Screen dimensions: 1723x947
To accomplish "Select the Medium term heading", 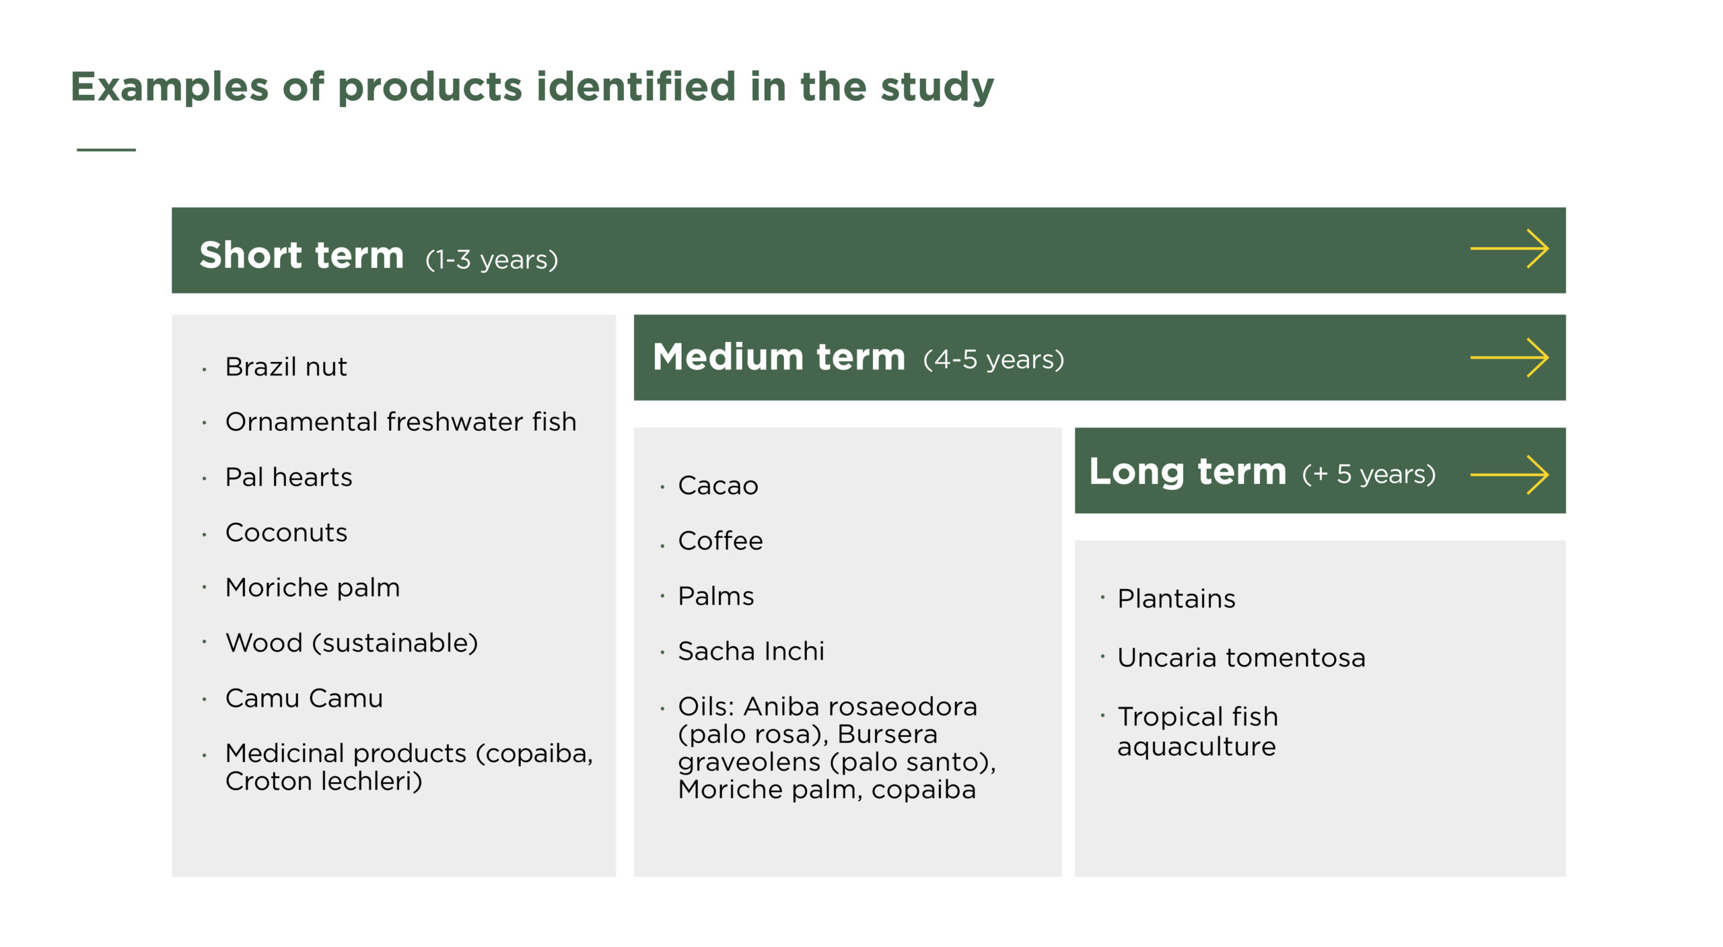I will point(779,357).
